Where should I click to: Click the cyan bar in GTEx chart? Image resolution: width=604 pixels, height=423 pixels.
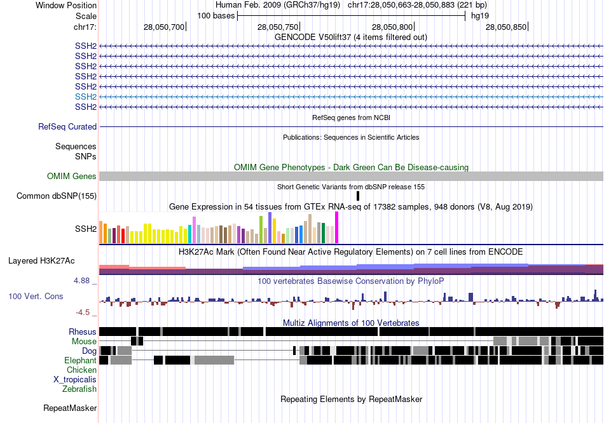pos(190,234)
